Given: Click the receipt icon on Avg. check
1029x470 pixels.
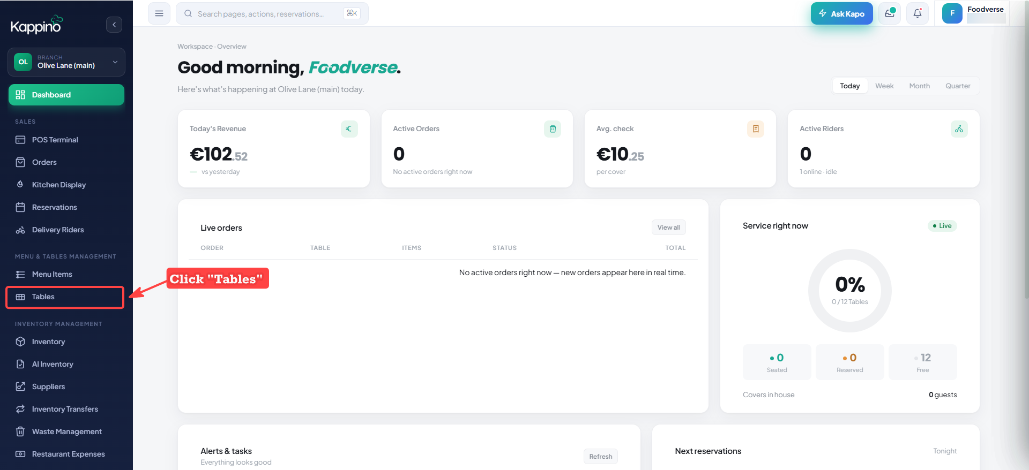Looking at the screenshot, I should (x=756, y=129).
